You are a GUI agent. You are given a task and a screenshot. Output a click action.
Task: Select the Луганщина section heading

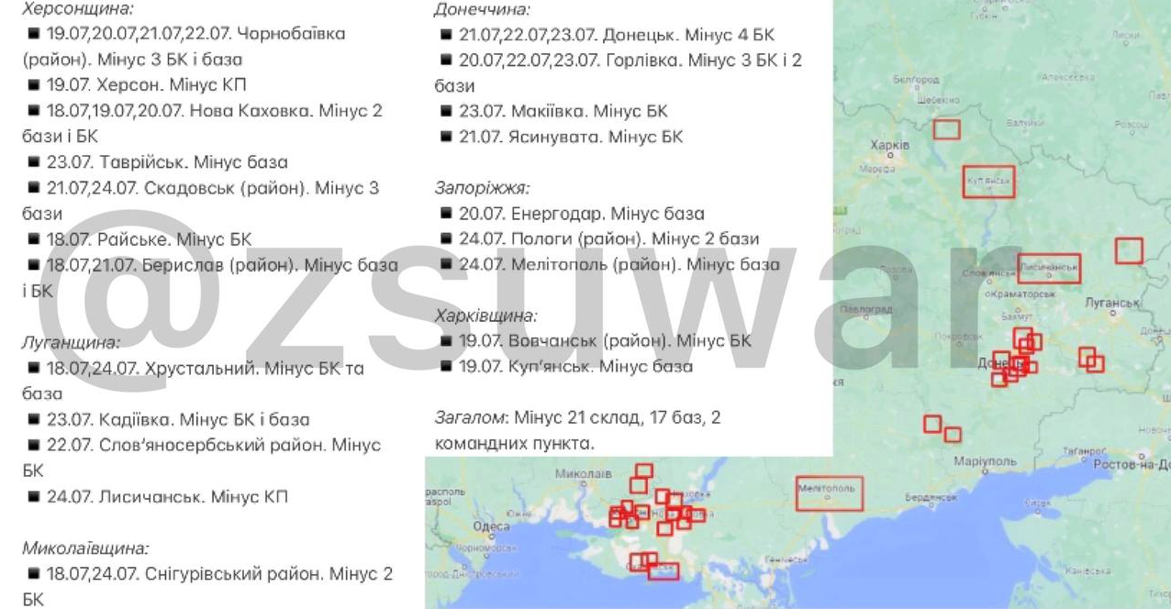click(x=71, y=343)
